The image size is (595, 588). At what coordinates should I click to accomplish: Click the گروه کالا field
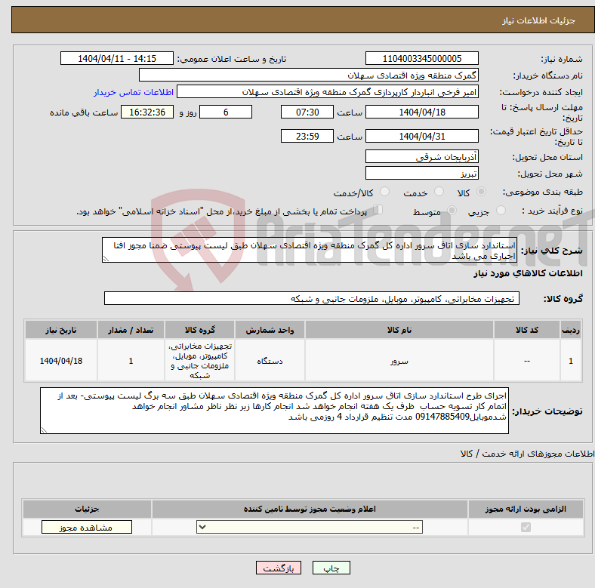click(x=312, y=299)
